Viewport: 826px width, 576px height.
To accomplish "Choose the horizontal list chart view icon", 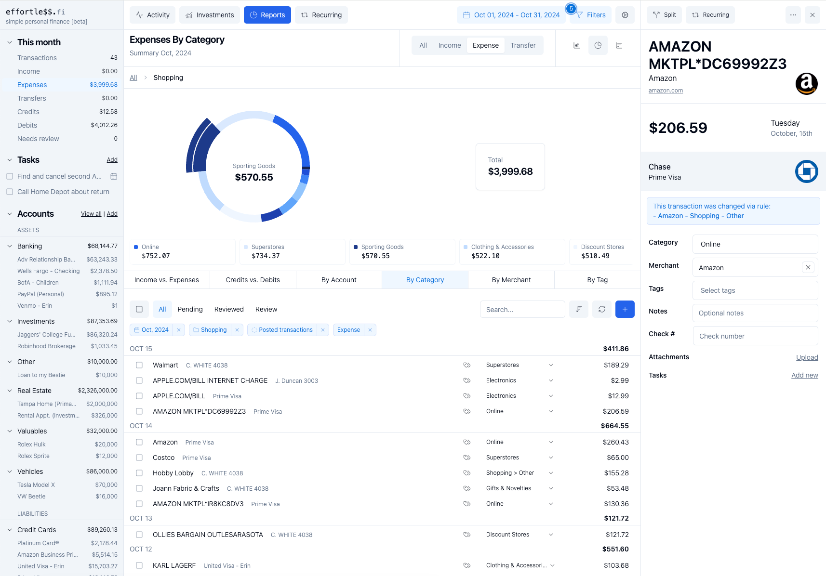I will (619, 45).
